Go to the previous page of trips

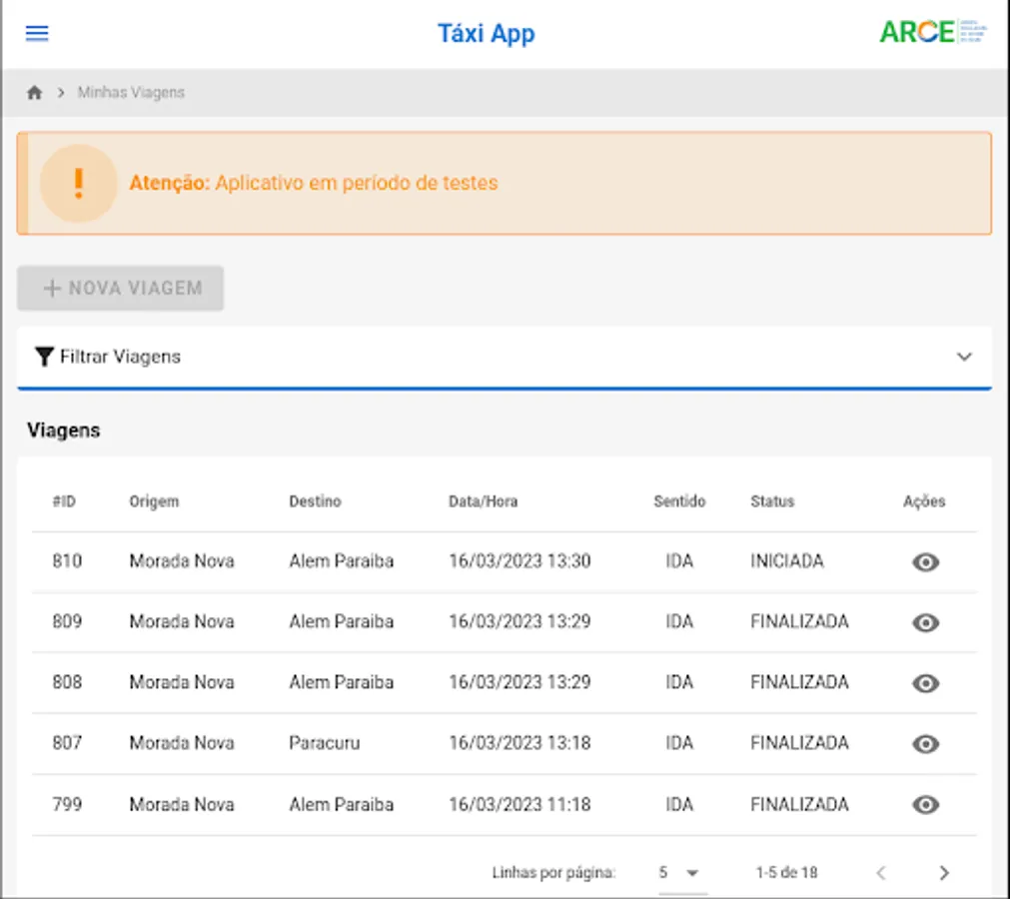pyautogui.click(x=881, y=873)
